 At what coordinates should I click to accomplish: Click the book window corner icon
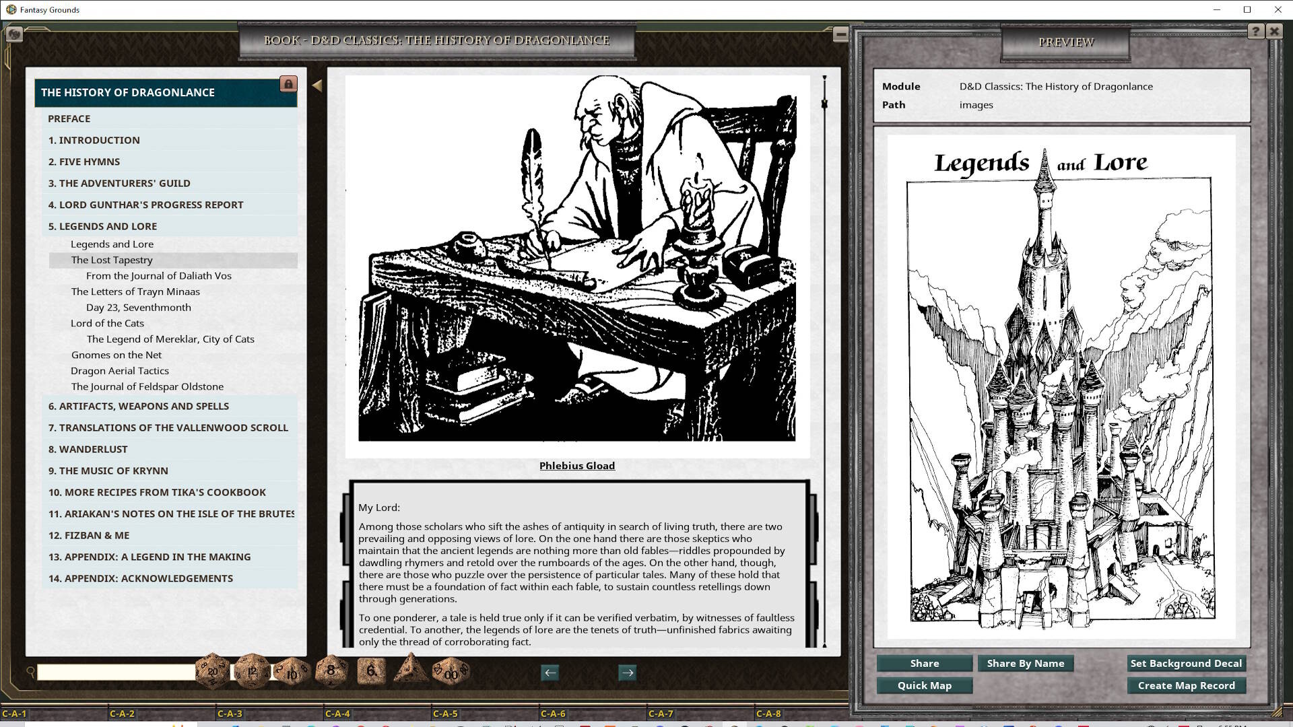(14, 34)
